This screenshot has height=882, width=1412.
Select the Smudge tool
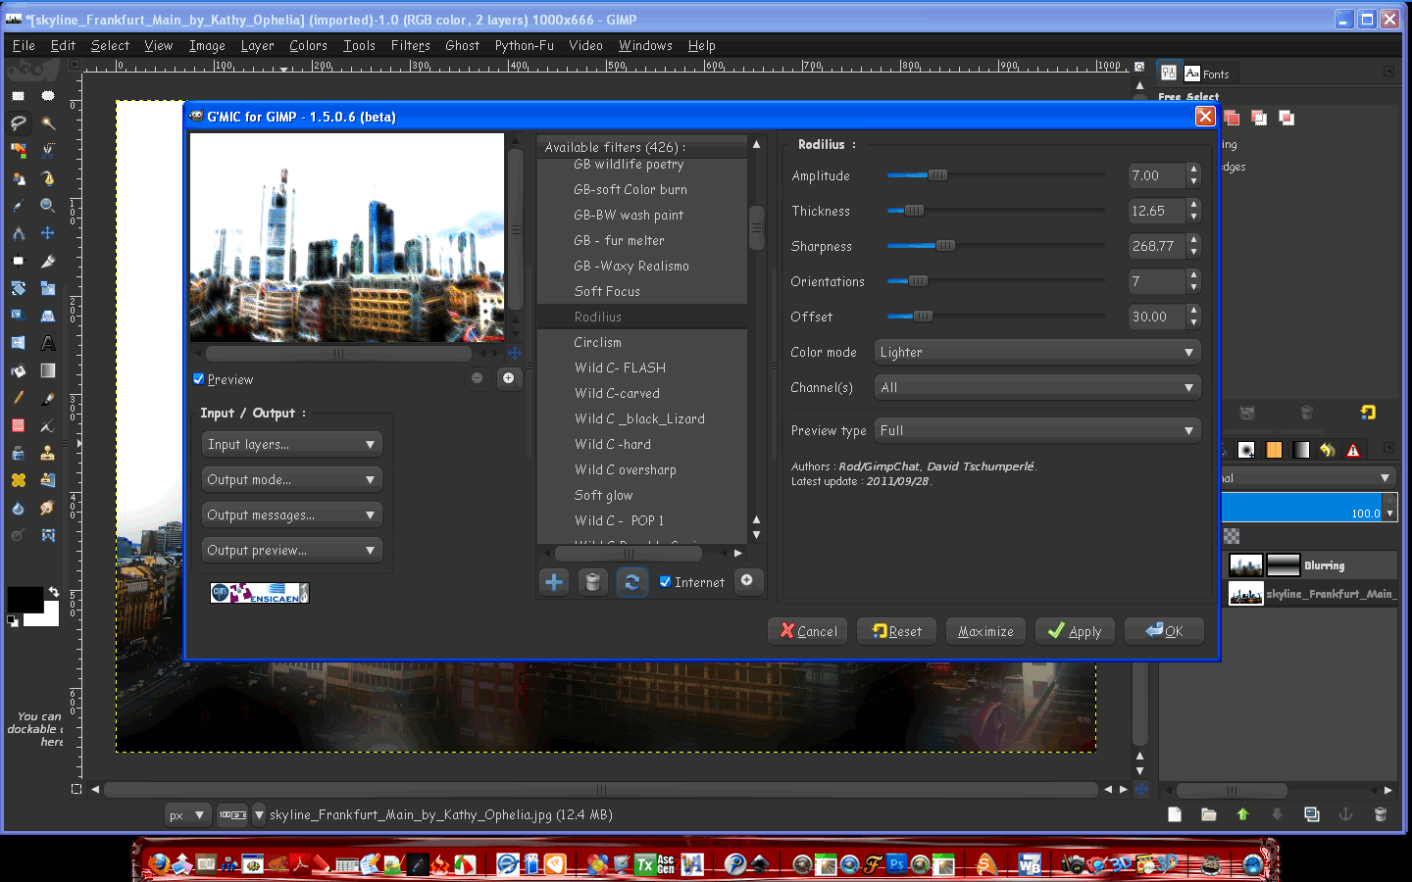click(x=47, y=508)
